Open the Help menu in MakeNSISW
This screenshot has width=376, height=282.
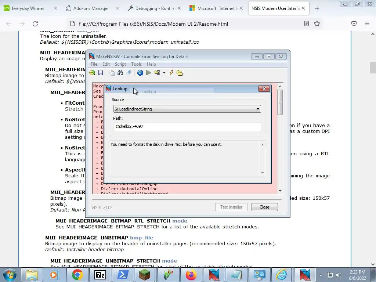pyautogui.click(x=151, y=64)
